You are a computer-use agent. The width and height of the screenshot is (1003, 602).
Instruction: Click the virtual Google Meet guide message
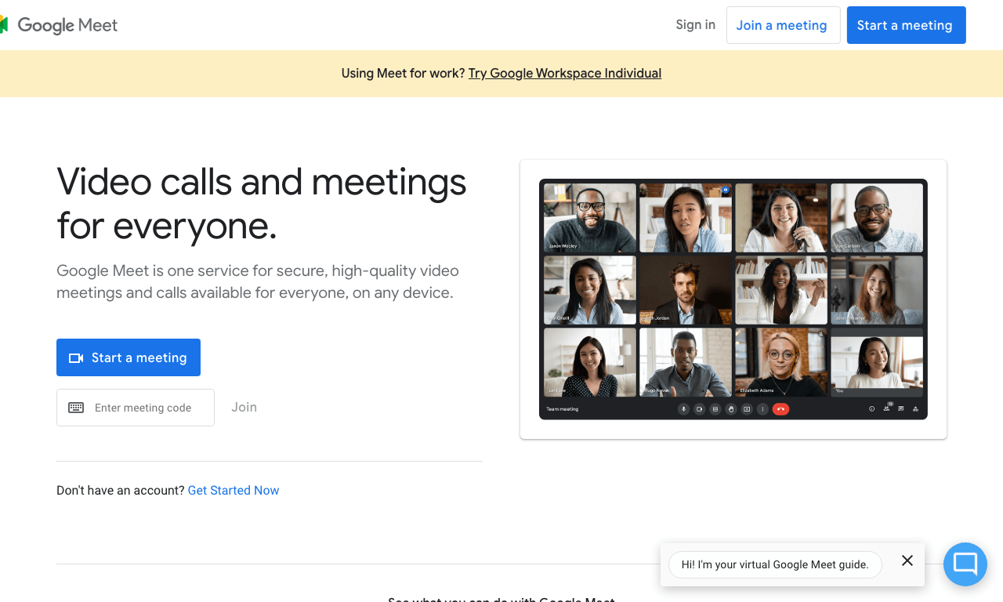775,564
